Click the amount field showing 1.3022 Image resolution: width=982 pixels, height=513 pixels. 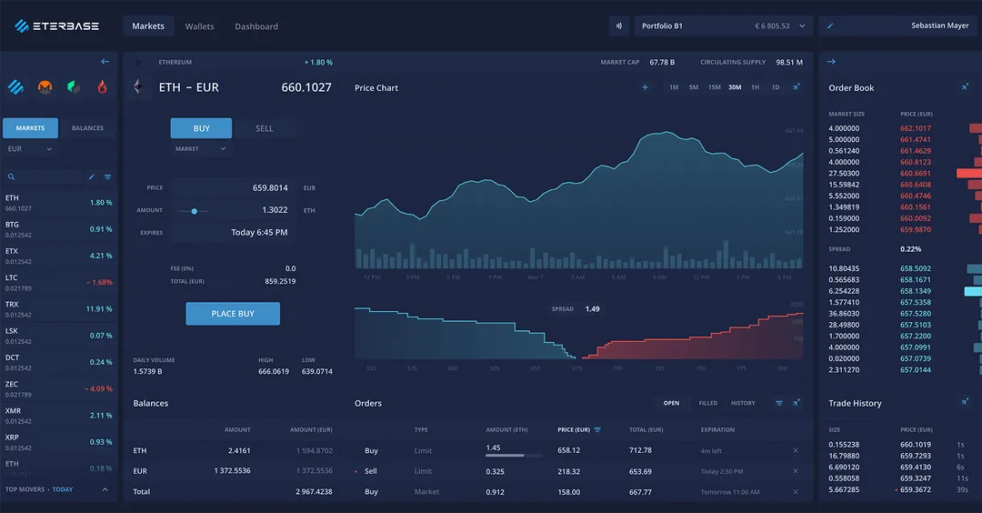click(233, 210)
